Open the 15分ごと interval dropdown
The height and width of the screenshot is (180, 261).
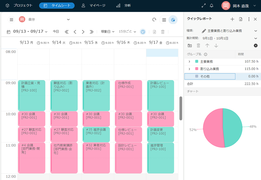coord(127,31)
